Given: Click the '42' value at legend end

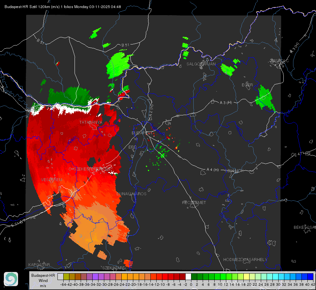Looking at the screenshot, I should pos(313,285).
